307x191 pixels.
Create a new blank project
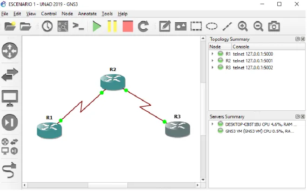10,26
